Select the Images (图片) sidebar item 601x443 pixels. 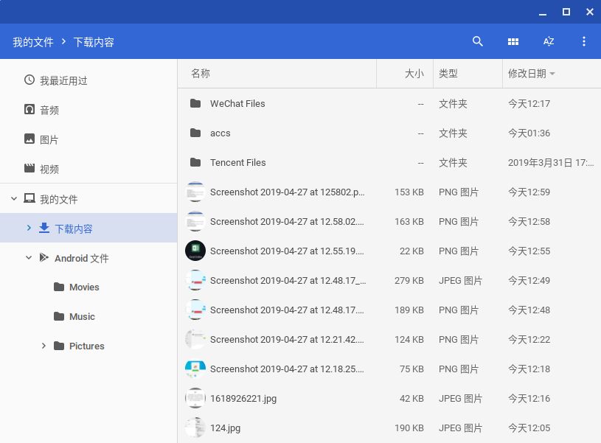coord(49,139)
